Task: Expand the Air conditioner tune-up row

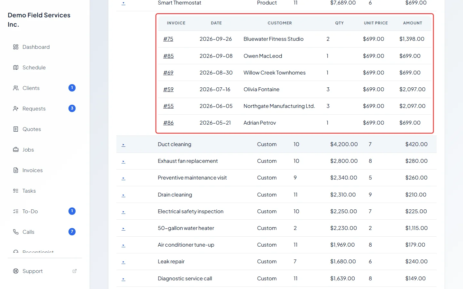Action: [x=123, y=245]
